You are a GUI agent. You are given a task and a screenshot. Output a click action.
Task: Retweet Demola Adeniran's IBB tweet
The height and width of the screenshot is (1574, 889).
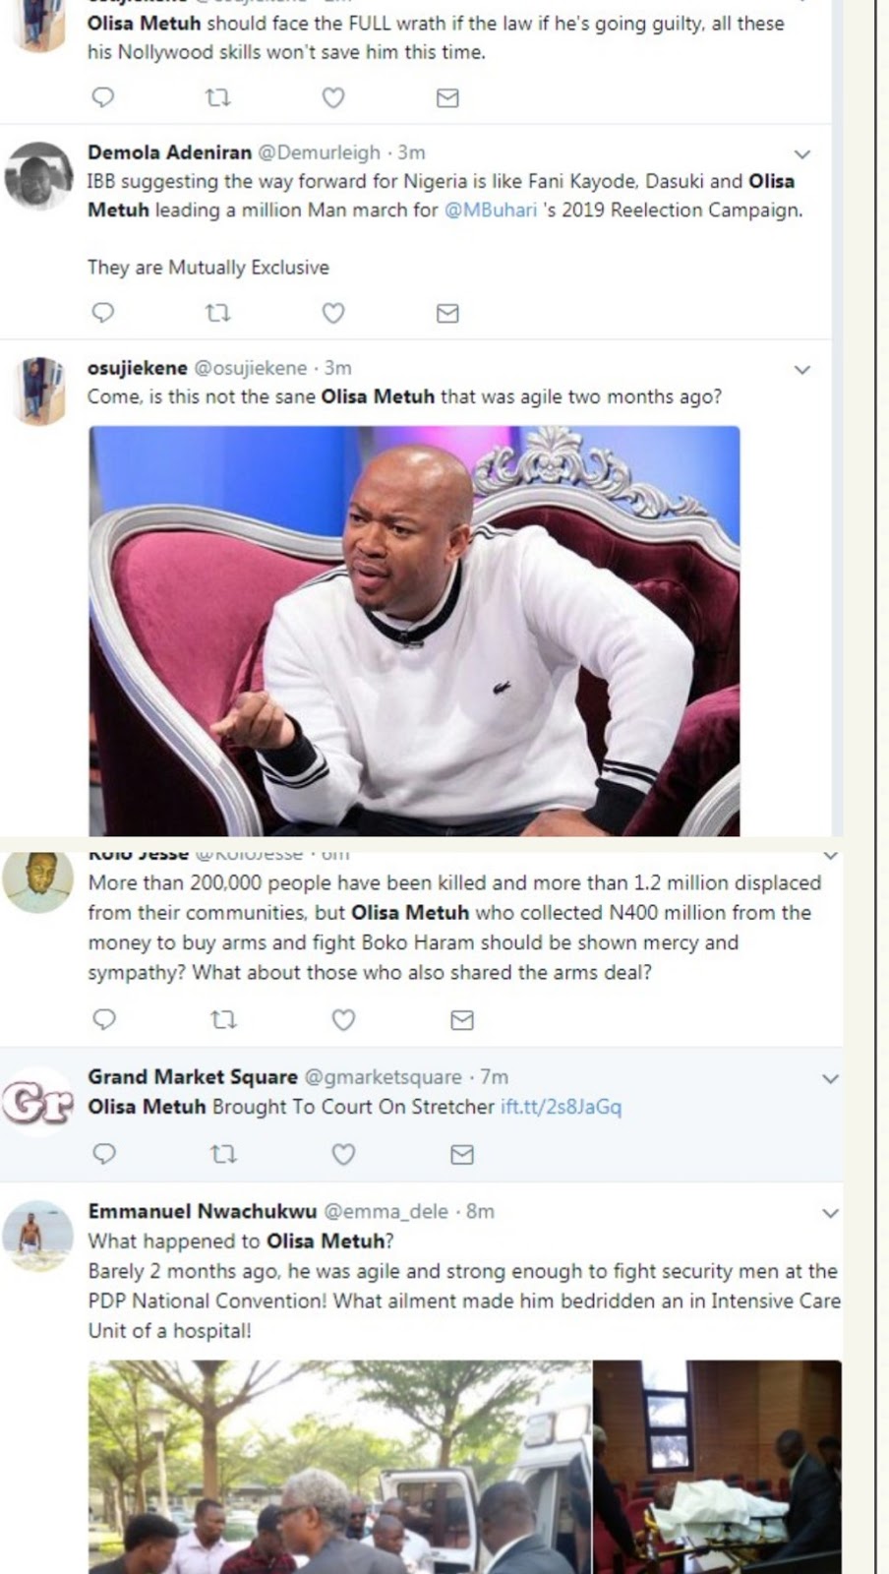tap(217, 313)
